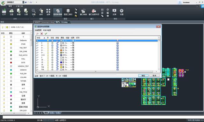Click the yellow color swatch of layer 708

61,67
